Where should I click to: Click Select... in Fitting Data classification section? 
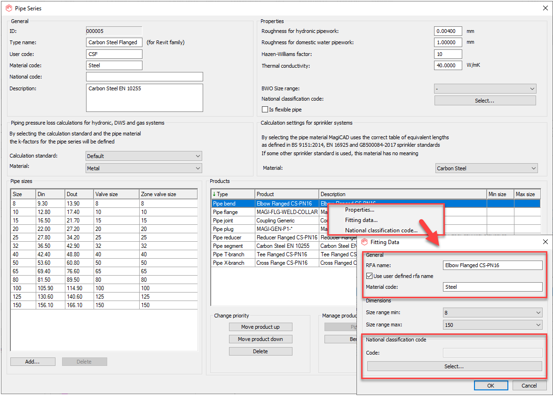[x=454, y=366]
